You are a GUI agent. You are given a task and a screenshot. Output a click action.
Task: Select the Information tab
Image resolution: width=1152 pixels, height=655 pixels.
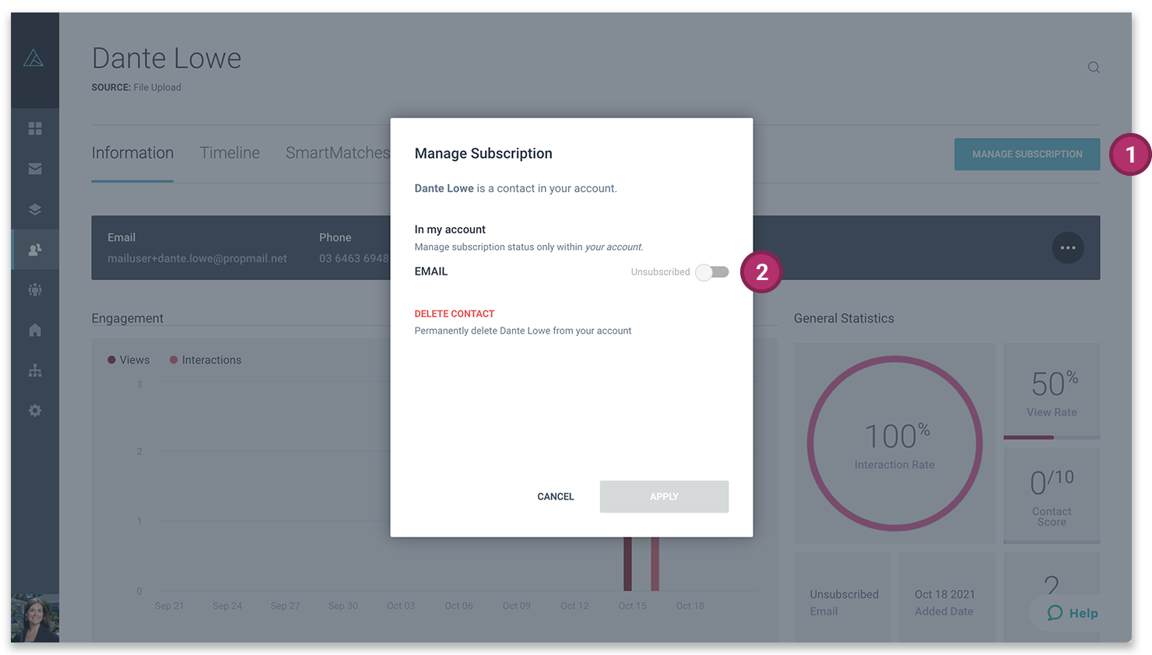pyautogui.click(x=132, y=152)
